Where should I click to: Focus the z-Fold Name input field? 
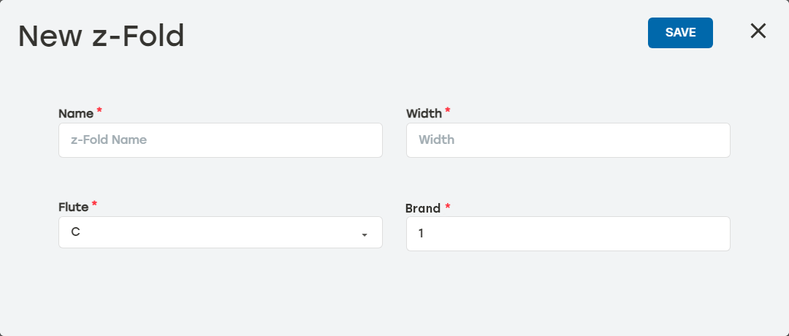(x=220, y=140)
